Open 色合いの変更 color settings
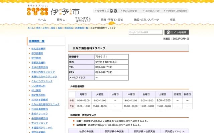 click(x=129, y=11)
